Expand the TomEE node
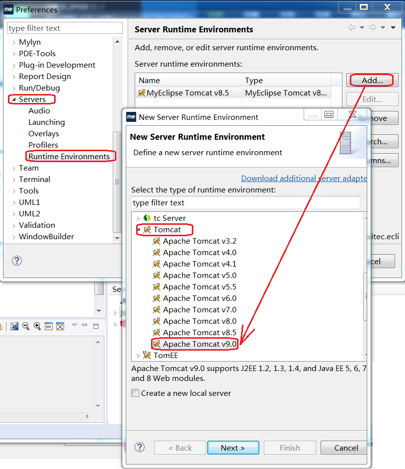405x469 pixels. (138, 356)
